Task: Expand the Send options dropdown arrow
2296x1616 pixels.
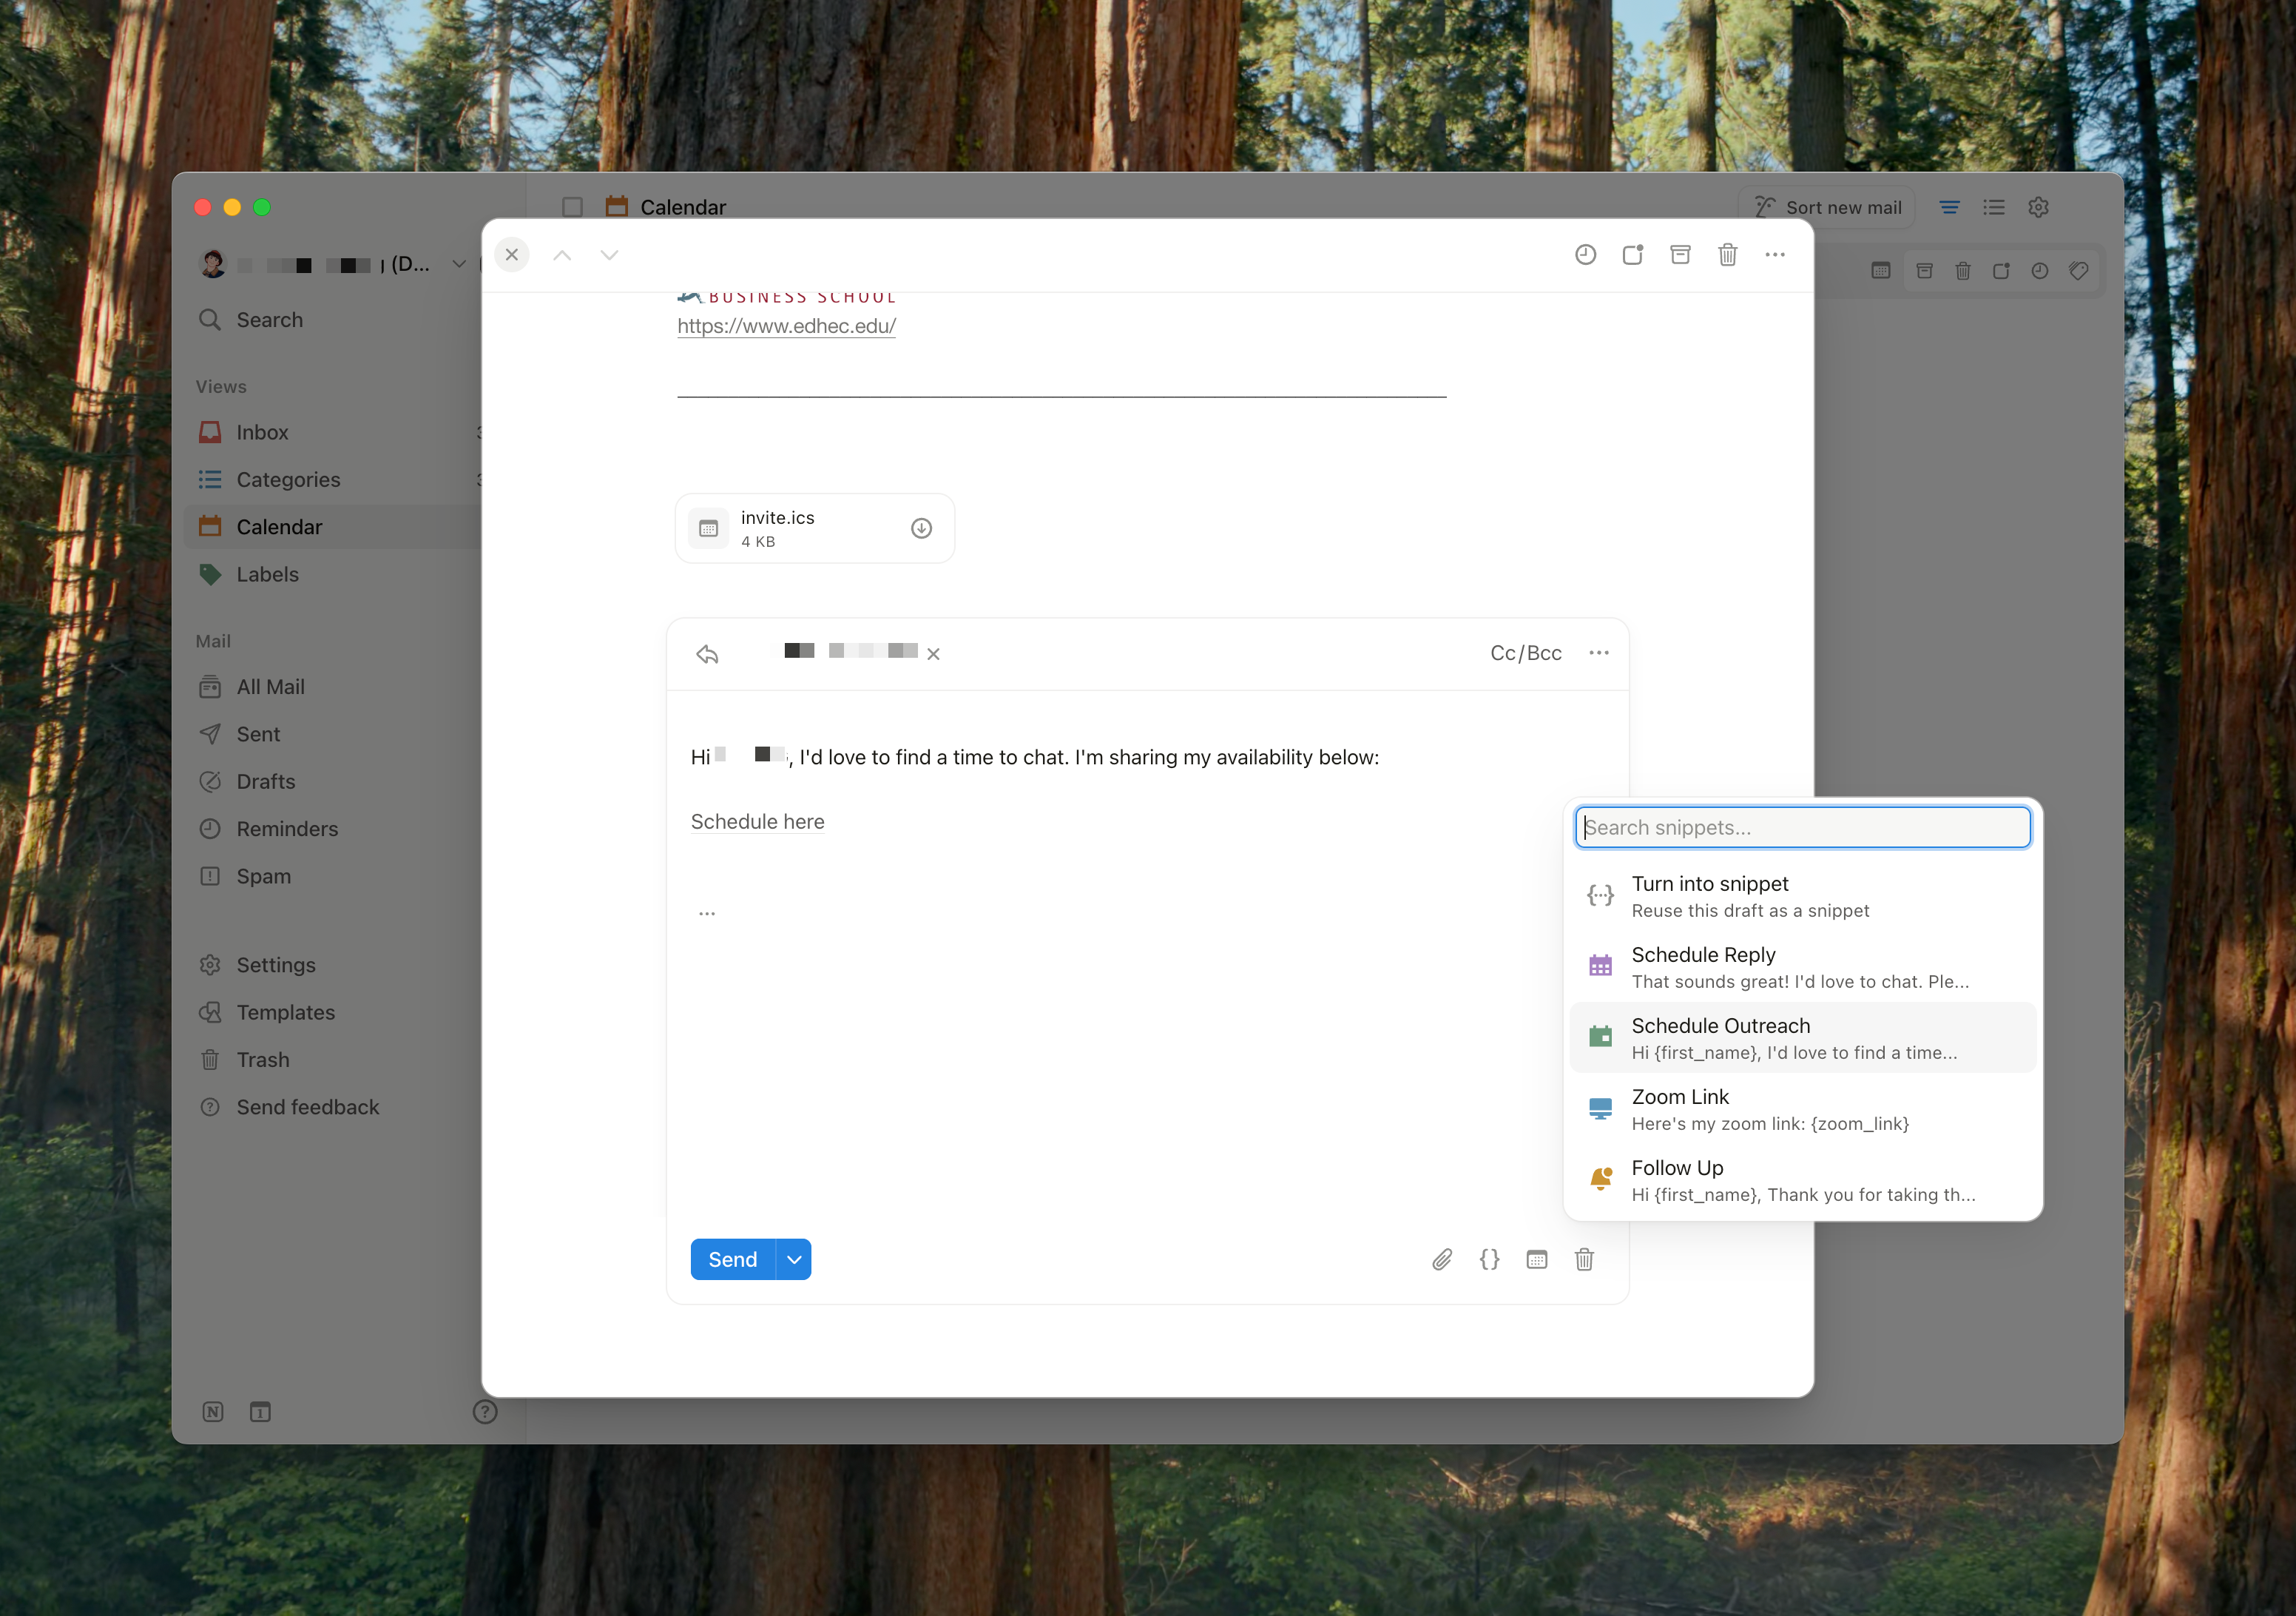Action: 794,1260
